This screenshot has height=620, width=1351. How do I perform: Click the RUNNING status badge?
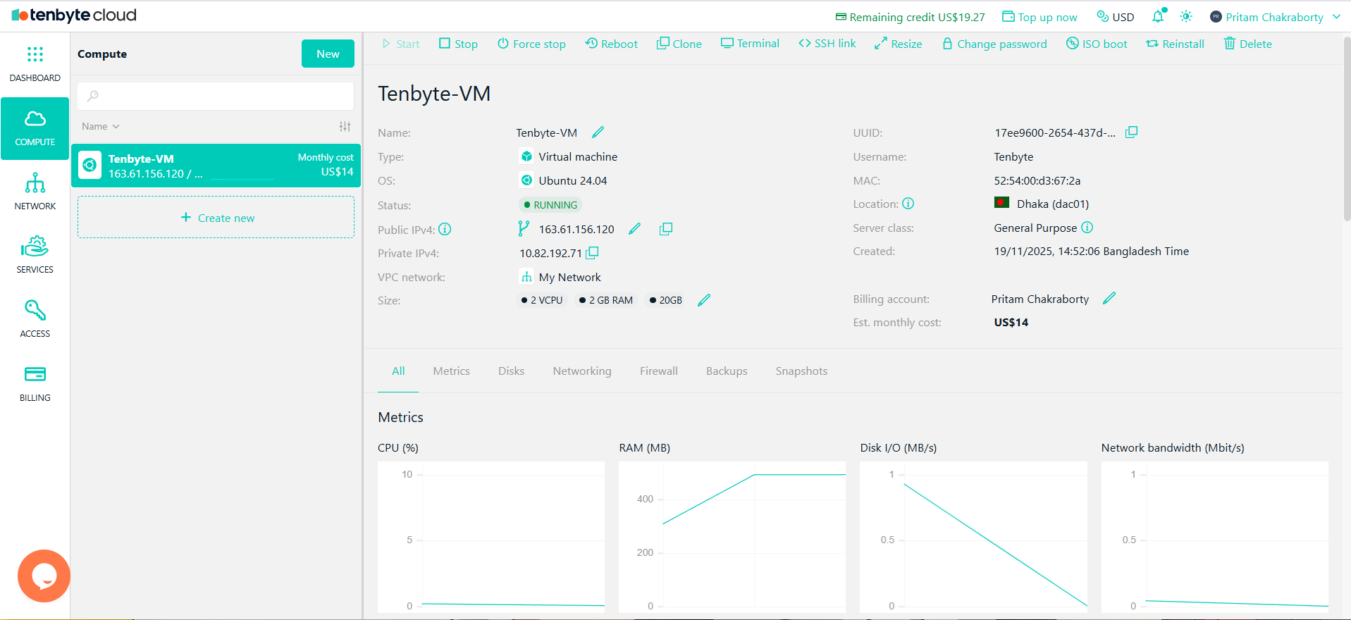point(550,205)
